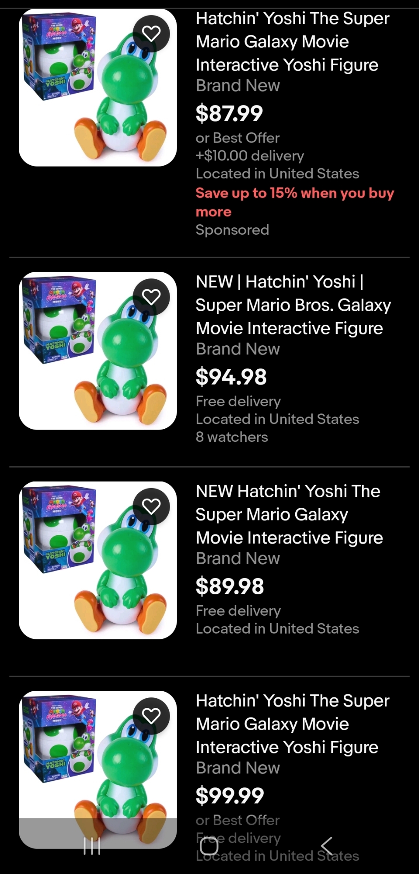Tap the Android back arrow
The image size is (419, 874).
(x=327, y=846)
